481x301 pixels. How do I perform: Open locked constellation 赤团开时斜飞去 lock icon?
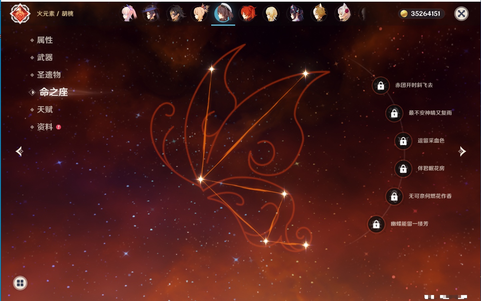tap(381, 86)
